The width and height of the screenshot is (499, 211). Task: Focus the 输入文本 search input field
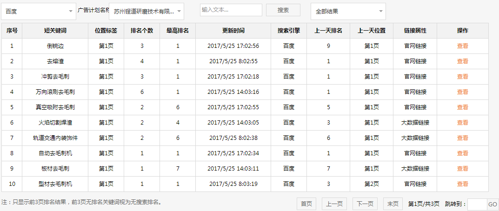tap(231, 10)
